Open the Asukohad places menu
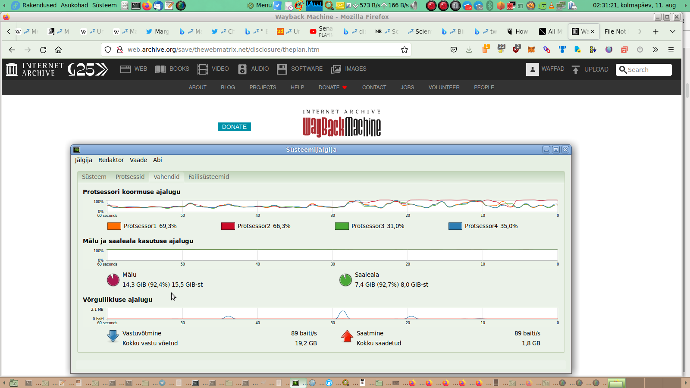Viewport: 690px width, 388px height. point(74,5)
